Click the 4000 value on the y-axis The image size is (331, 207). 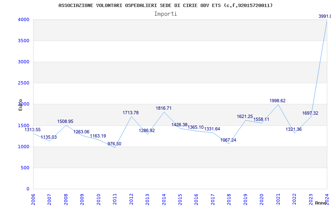[x=23, y=19]
